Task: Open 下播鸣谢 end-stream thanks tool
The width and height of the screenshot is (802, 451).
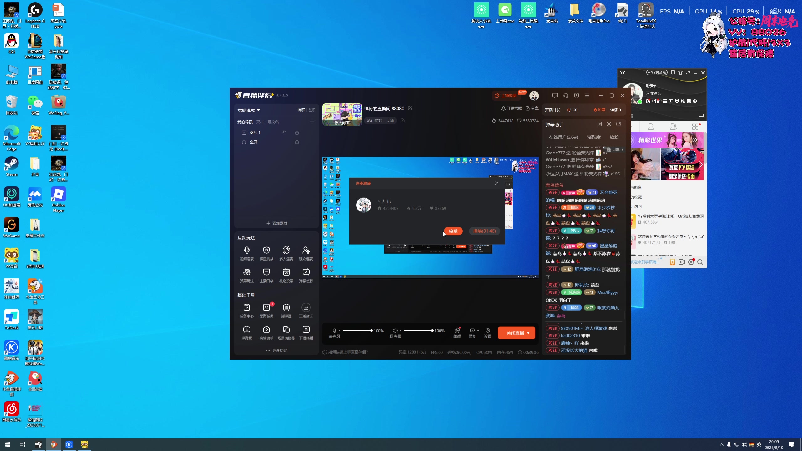Action: pos(306,333)
